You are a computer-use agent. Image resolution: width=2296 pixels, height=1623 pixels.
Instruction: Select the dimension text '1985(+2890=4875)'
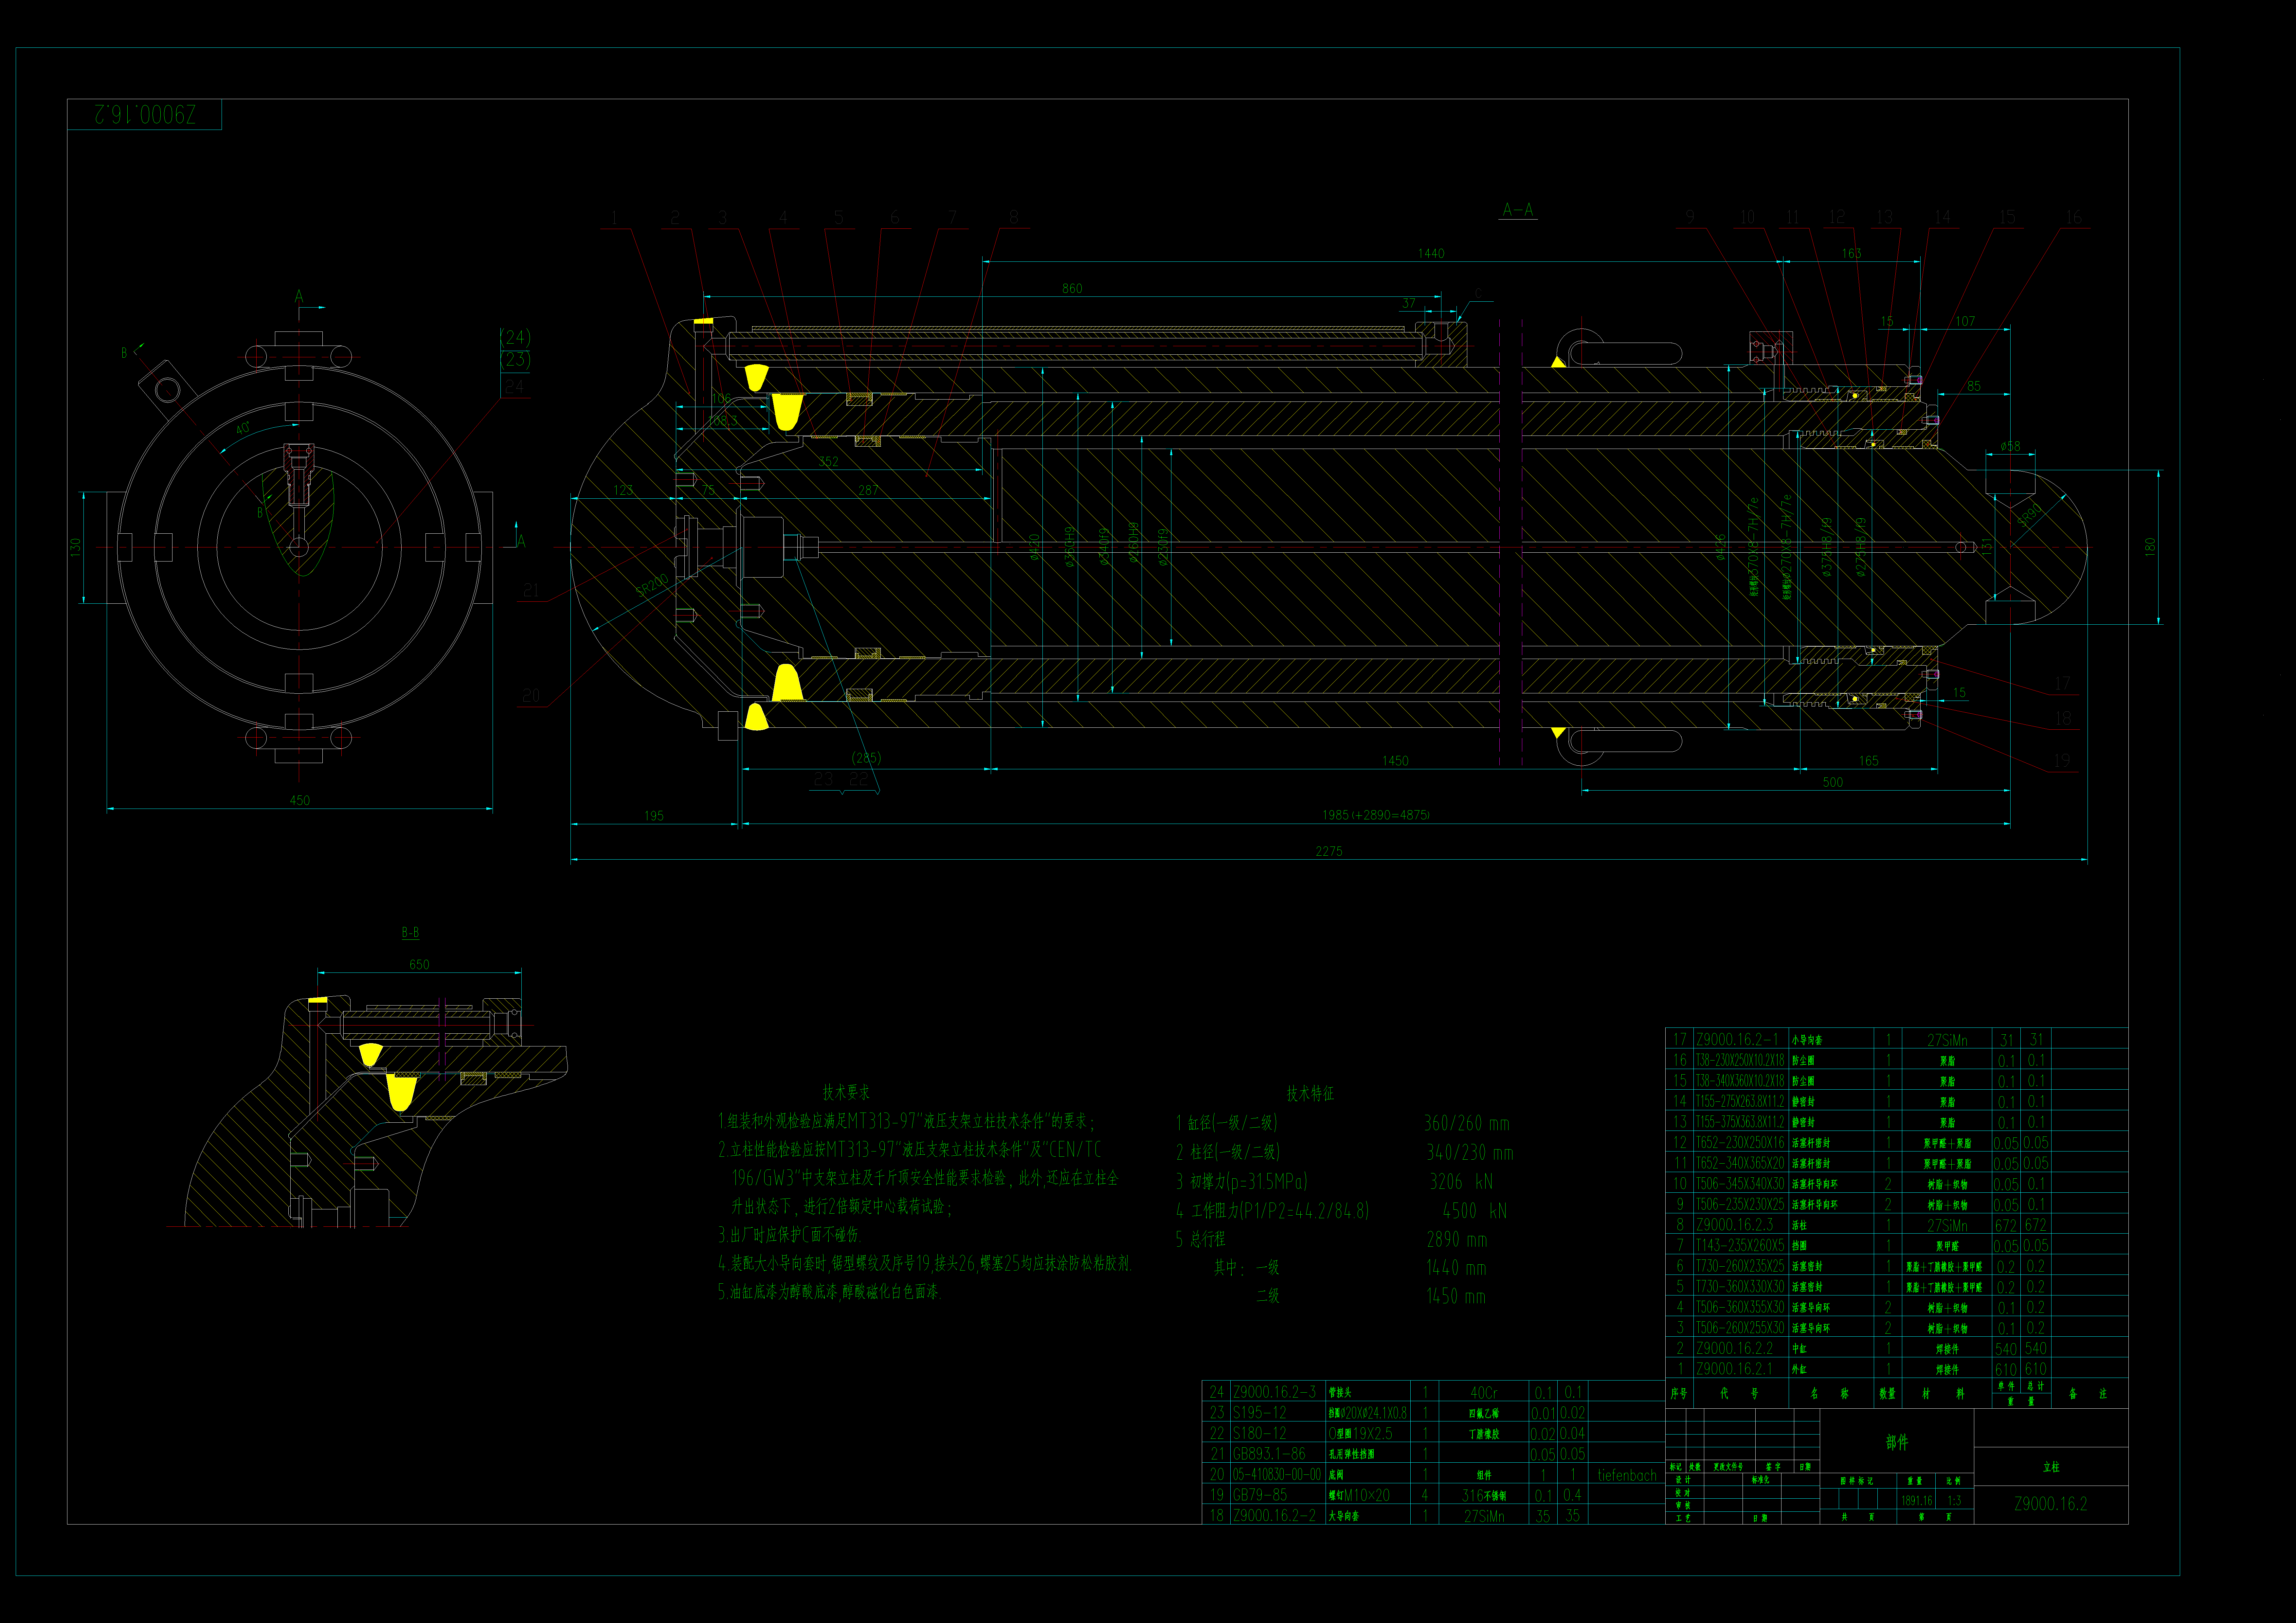(1376, 815)
